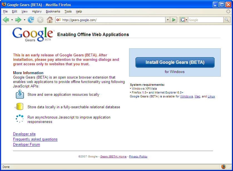This screenshot has width=233, height=171.
Task: Open the Developer site link
Action: pos(24,134)
